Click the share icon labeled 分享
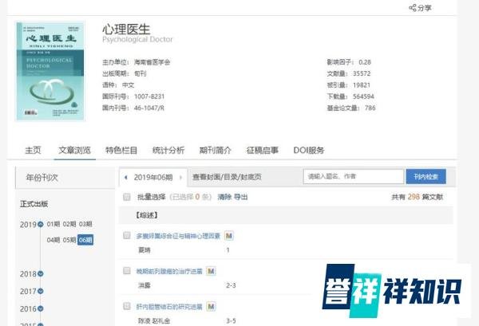This screenshot has height=326, width=479. [420, 8]
